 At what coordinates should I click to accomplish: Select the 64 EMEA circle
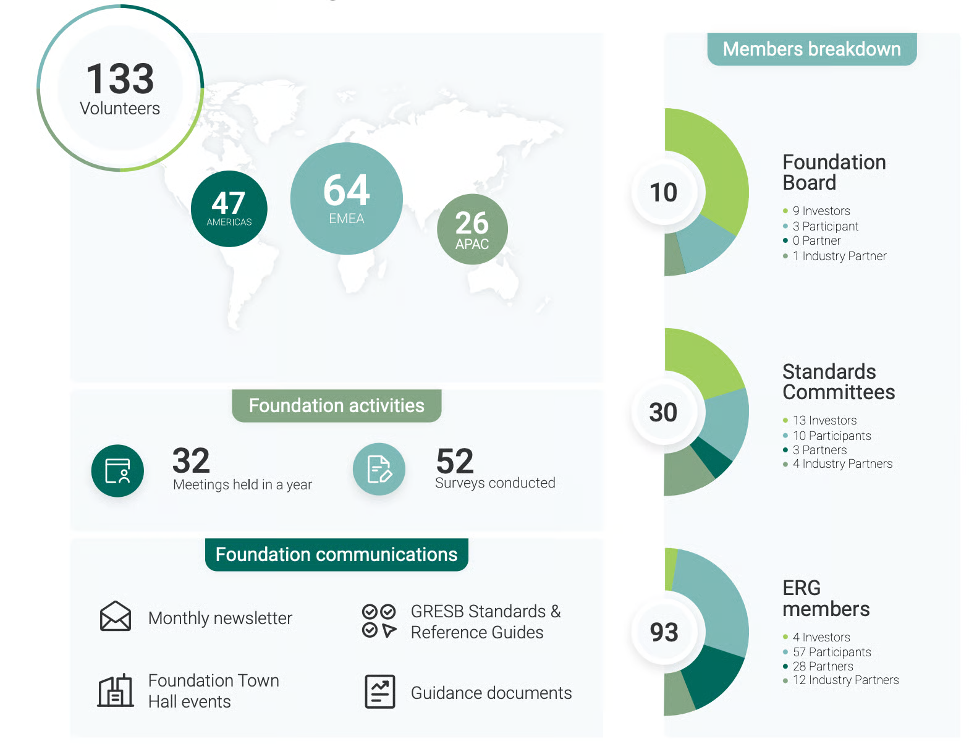(x=346, y=198)
